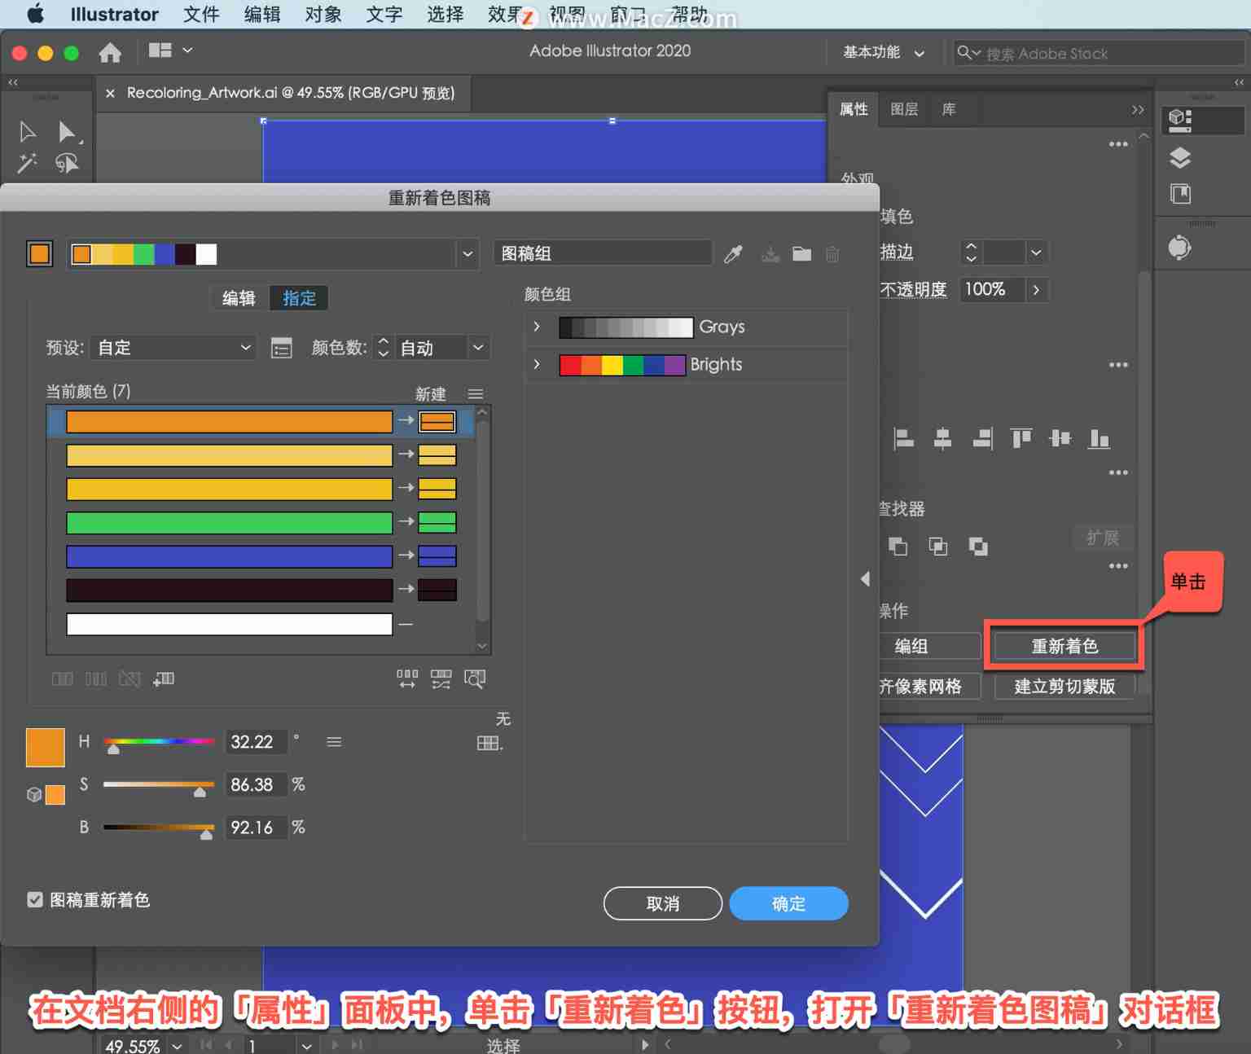
Task: Switch to the 库 panel tab
Action: [x=949, y=109]
